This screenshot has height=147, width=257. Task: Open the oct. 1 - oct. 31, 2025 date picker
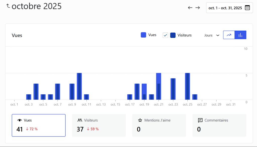point(225,8)
